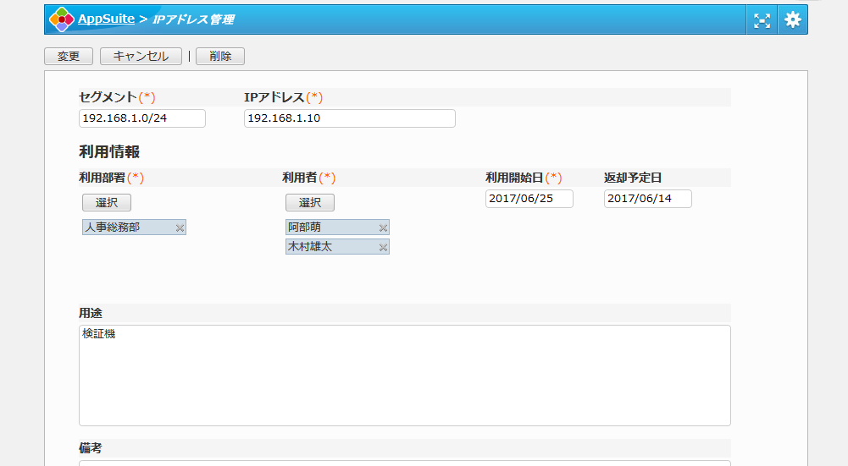
Task: Open the settings gear icon
Action: coord(792,19)
